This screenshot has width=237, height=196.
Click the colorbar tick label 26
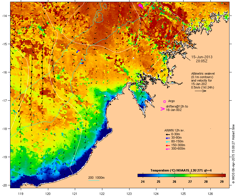(174, 182)
